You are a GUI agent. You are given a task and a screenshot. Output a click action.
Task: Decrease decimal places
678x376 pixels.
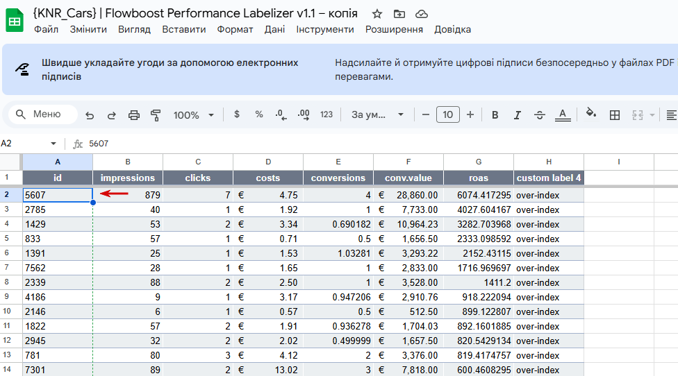pos(281,115)
